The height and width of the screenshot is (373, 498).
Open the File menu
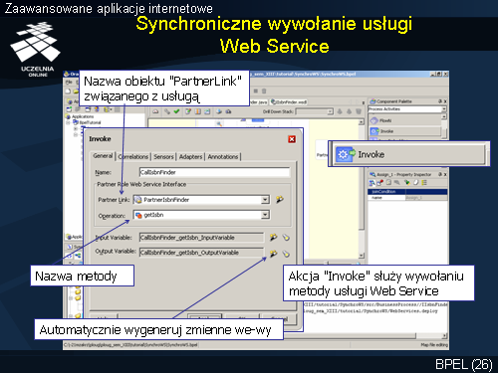click(69, 82)
